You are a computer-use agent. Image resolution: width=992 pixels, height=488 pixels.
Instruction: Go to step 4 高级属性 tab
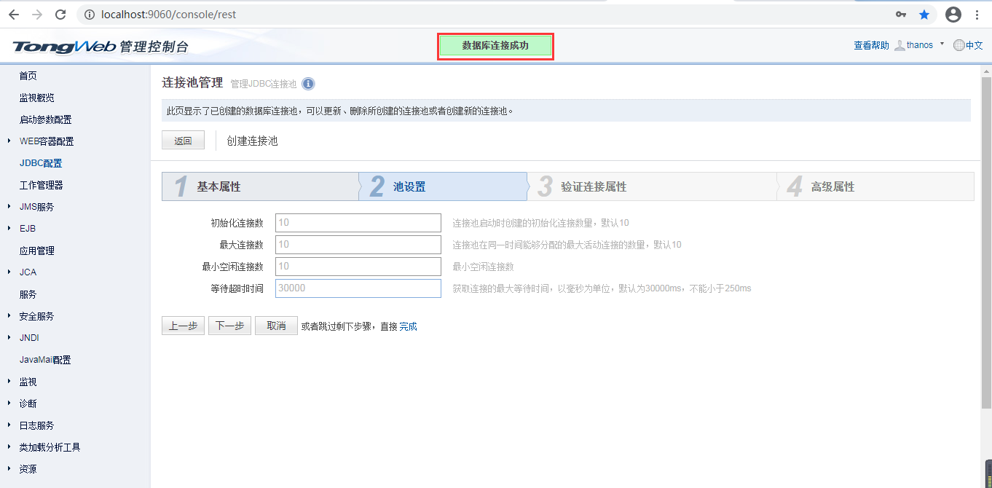pos(875,186)
